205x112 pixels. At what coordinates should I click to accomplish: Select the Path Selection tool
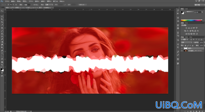click(x=2, y=56)
